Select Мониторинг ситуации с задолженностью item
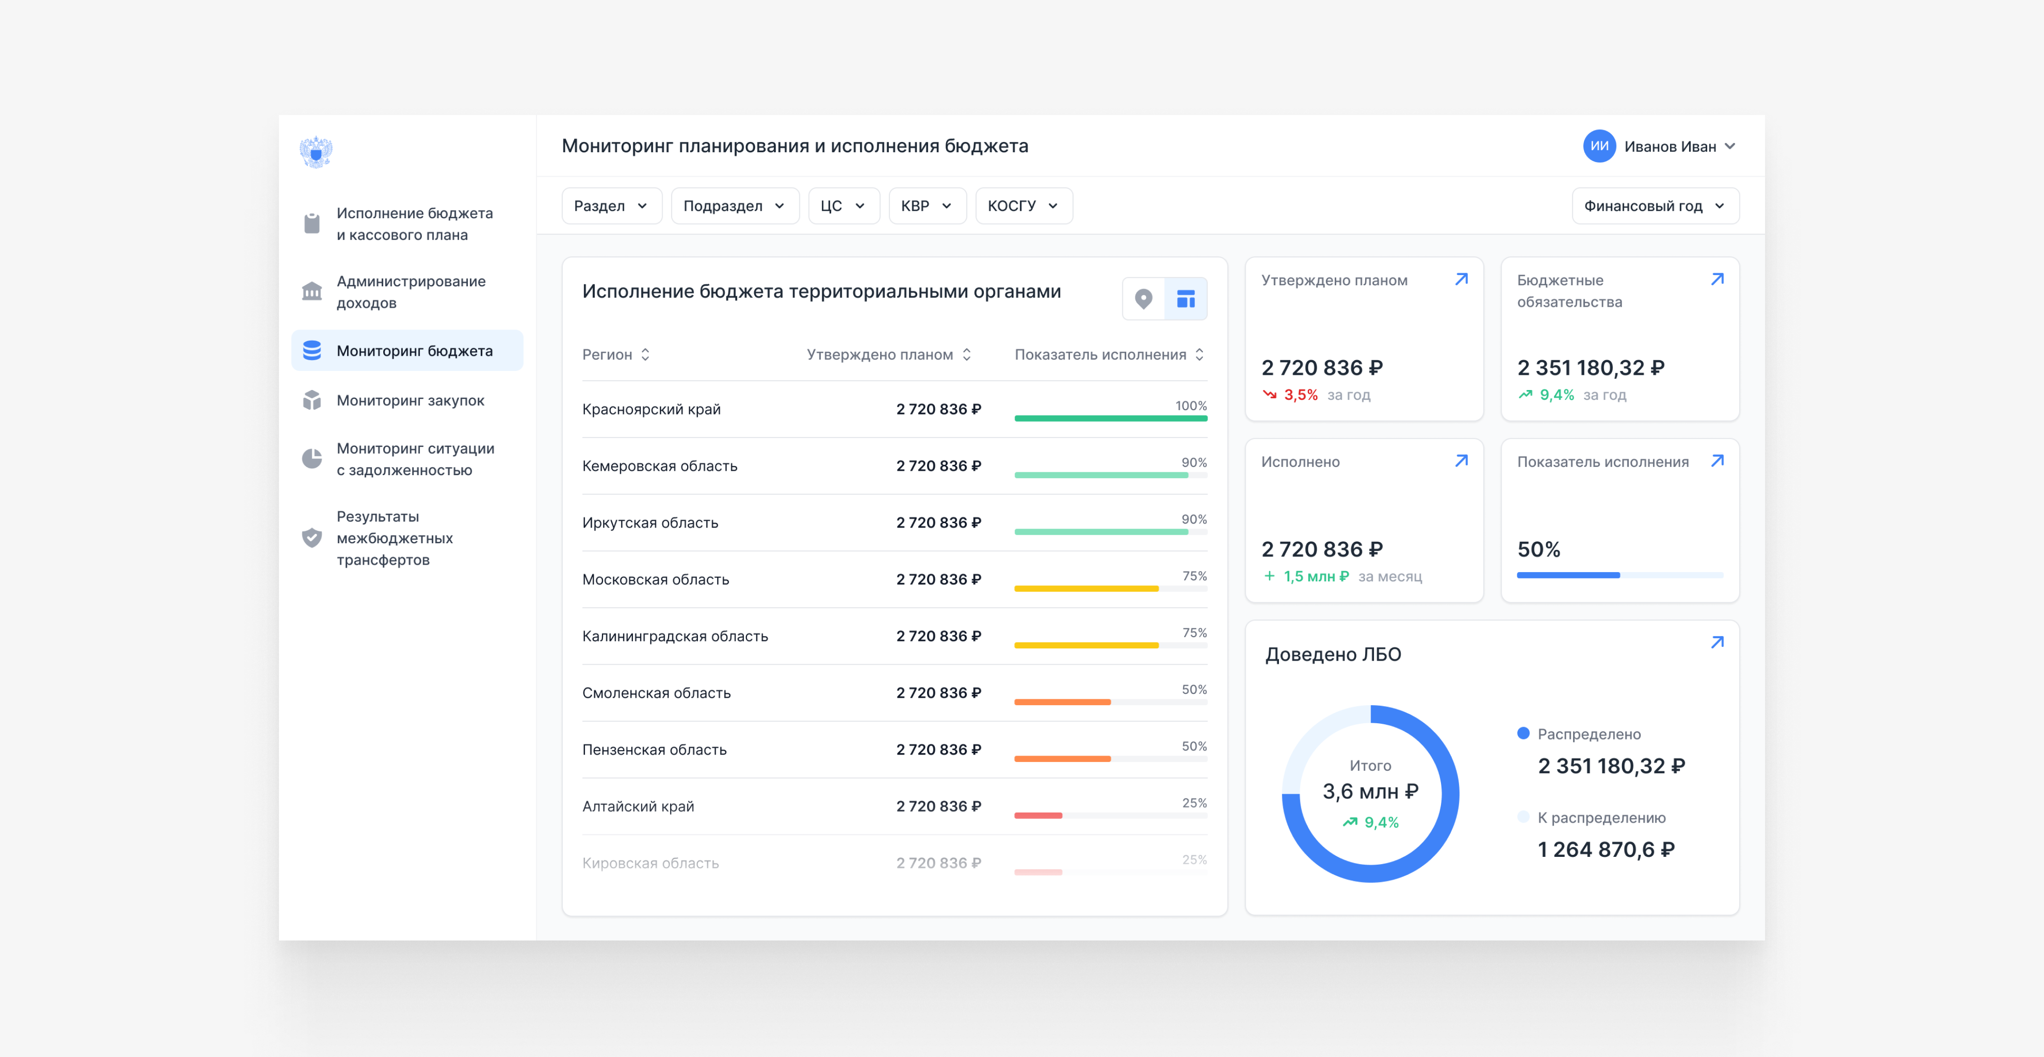This screenshot has height=1057, width=2044. [x=414, y=460]
